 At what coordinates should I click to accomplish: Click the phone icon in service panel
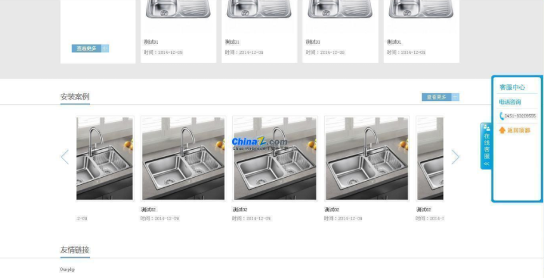[502, 116]
